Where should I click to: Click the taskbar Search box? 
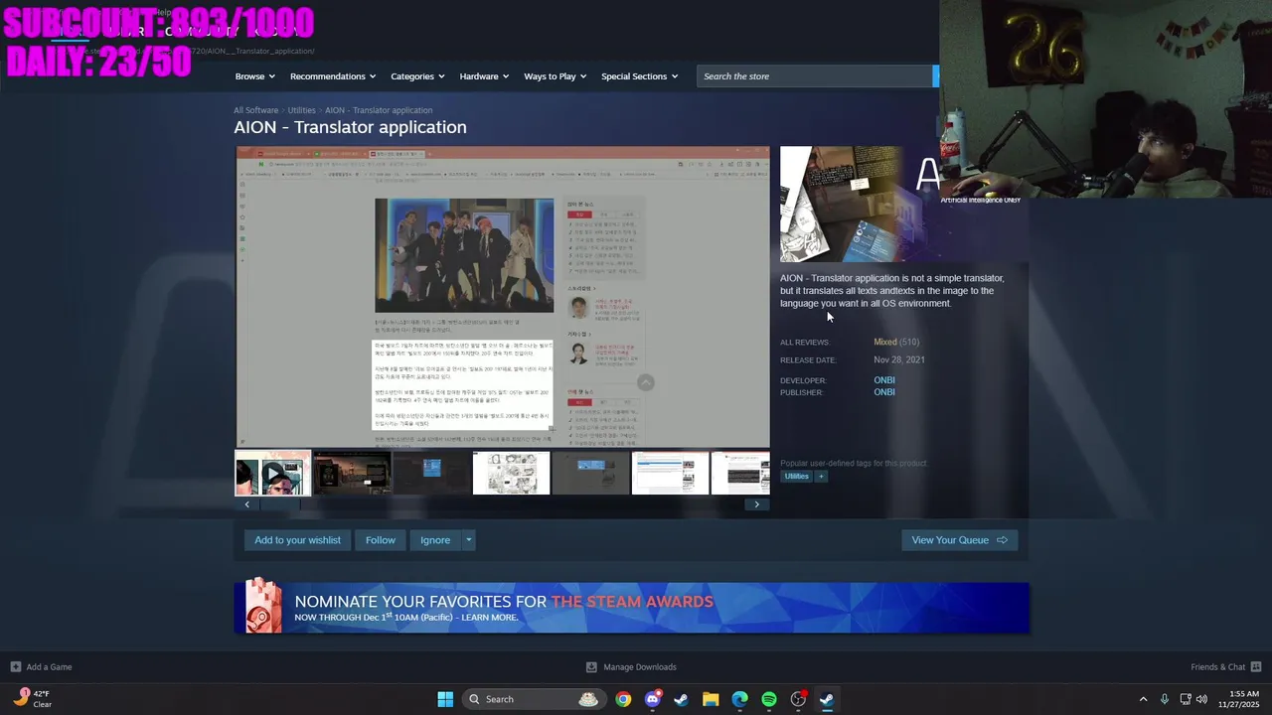click(x=535, y=699)
